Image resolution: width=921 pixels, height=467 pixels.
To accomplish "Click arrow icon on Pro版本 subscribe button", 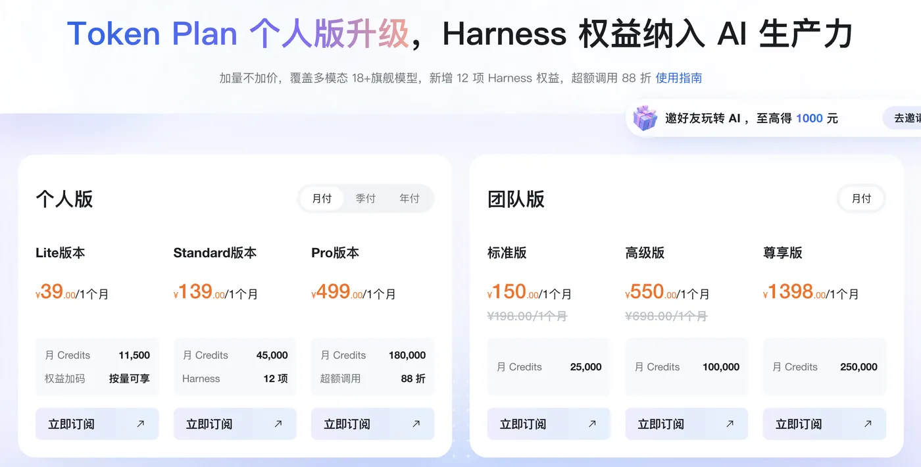I will [416, 424].
